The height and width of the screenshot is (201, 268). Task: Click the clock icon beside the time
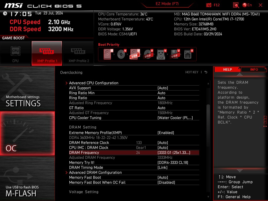click(5, 14)
